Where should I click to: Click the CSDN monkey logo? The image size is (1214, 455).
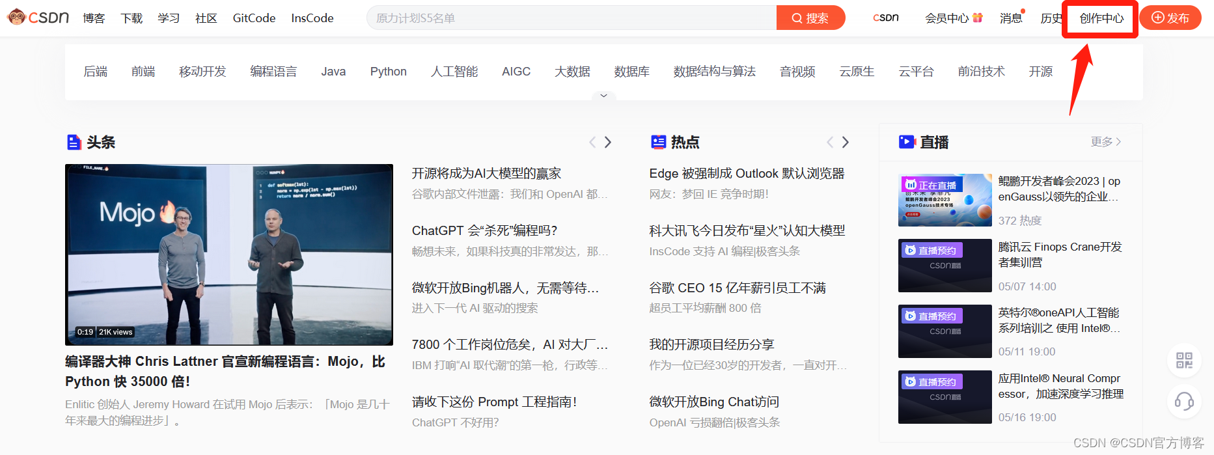point(38,18)
